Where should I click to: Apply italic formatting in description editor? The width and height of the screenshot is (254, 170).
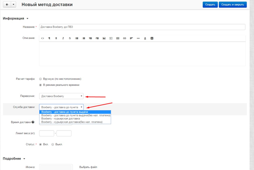63,39
